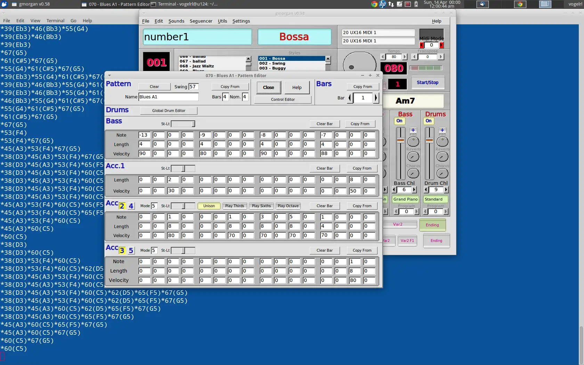Viewport: 584px width, 365px height.
Task: Click the Drums Reverb knob
Action: click(442, 157)
